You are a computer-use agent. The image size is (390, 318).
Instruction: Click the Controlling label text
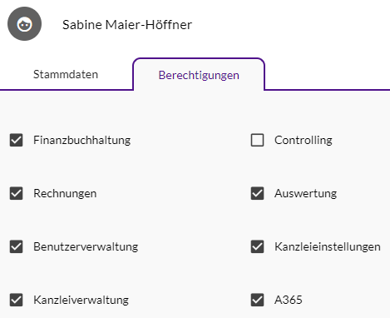(304, 140)
